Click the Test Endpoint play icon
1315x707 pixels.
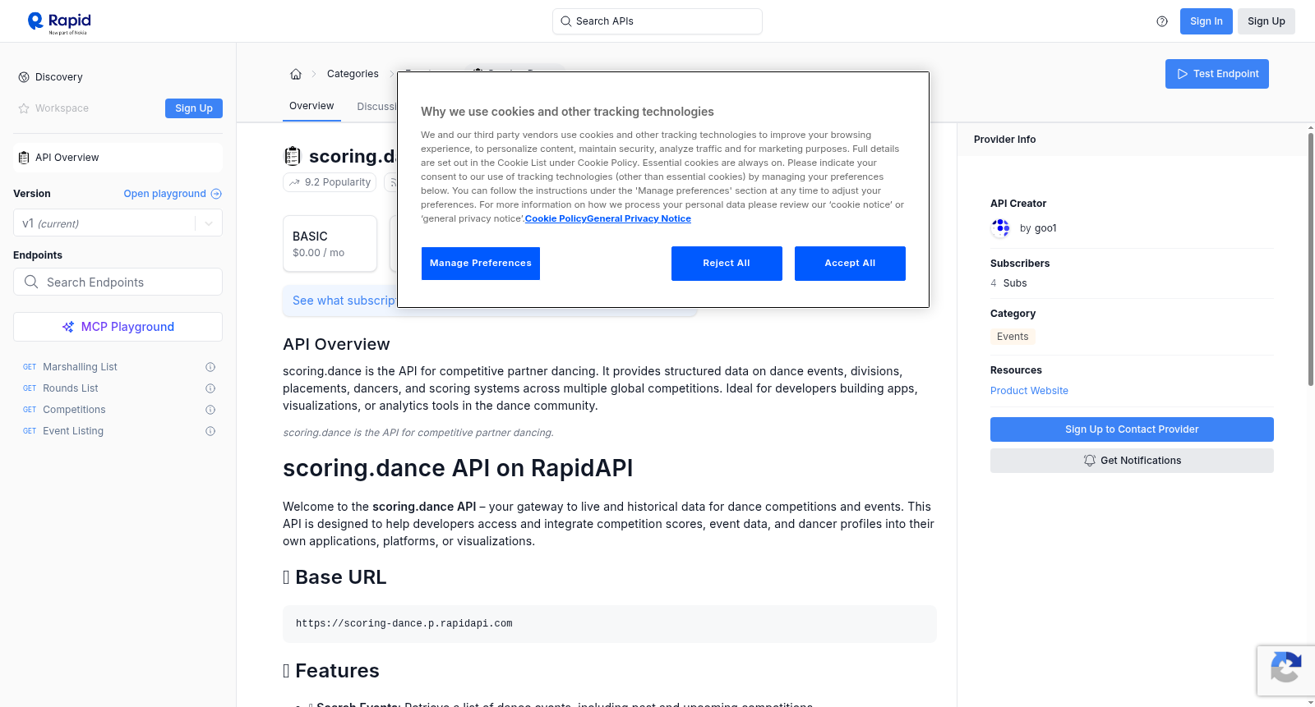click(1183, 74)
